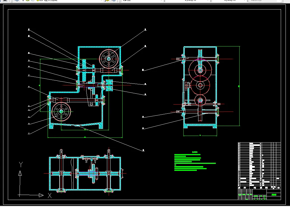Pick the grip on front view left vertical dimension
Screen dimensions: 290x207
tap(39, 85)
